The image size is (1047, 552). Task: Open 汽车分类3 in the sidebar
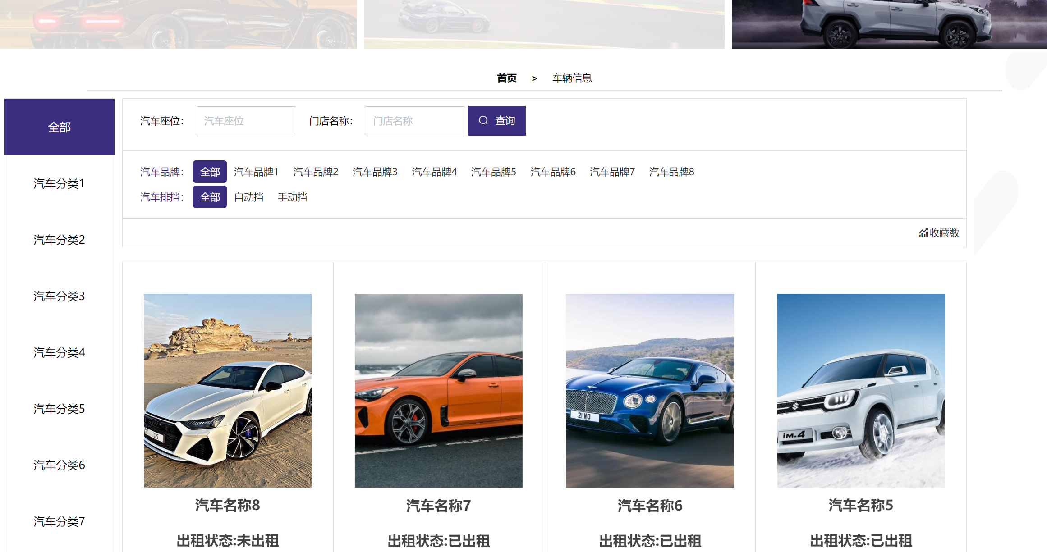click(59, 296)
